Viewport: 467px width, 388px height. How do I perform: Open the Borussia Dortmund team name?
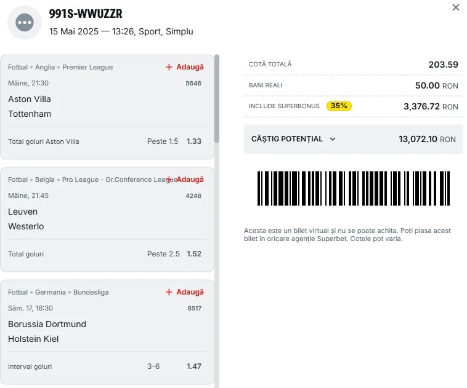[47, 324]
